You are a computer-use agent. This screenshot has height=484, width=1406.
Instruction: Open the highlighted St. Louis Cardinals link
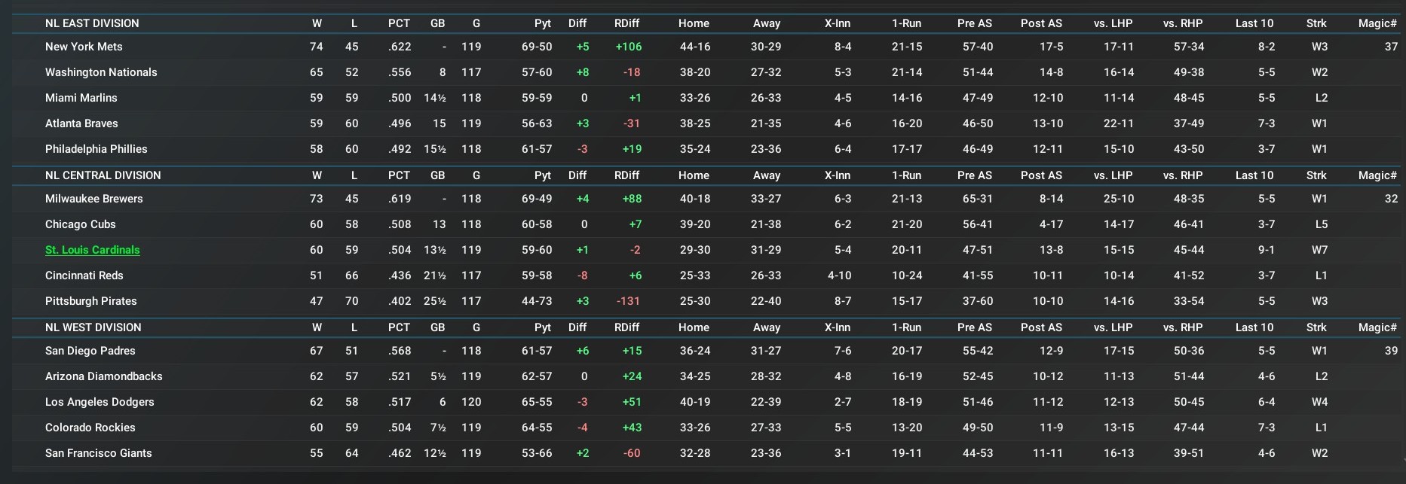(x=93, y=250)
